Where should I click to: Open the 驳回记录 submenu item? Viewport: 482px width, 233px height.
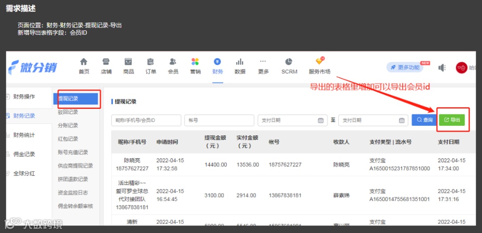[68, 112]
